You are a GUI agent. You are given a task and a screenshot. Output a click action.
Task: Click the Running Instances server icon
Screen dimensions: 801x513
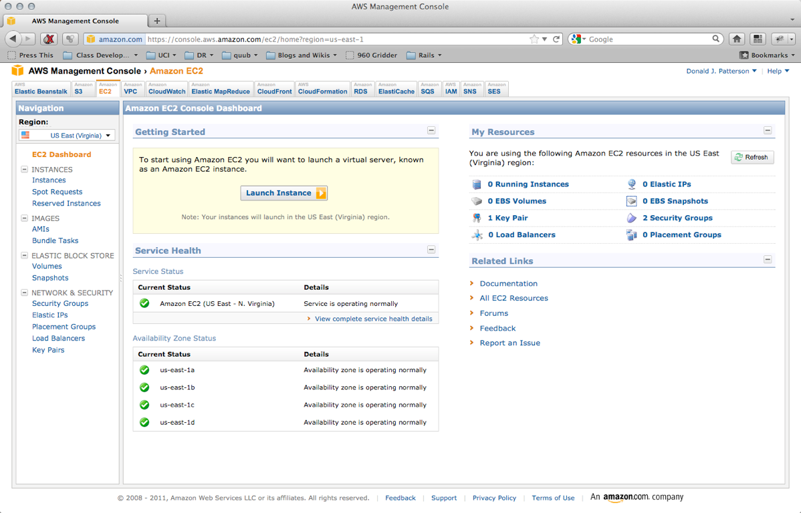click(477, 184)
